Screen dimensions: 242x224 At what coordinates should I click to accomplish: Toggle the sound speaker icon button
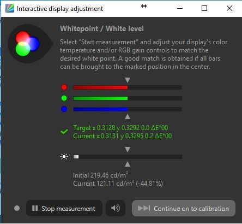pyautogui.click(x=116, y=208)
